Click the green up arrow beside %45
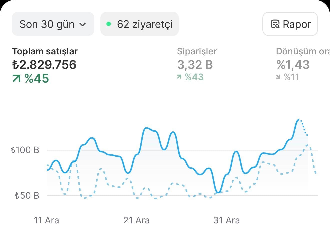Image resolution: width=330 pixels, height=243 pixels. click(16, 79)
